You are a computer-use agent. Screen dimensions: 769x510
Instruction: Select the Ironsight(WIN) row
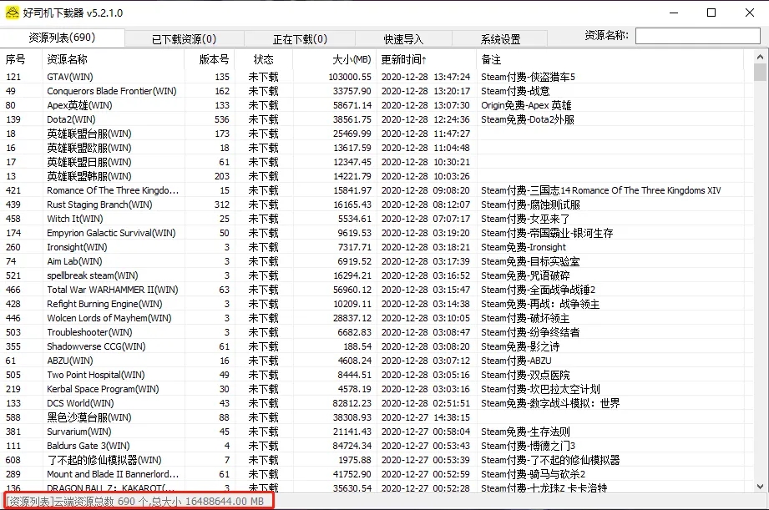[377, 248]
